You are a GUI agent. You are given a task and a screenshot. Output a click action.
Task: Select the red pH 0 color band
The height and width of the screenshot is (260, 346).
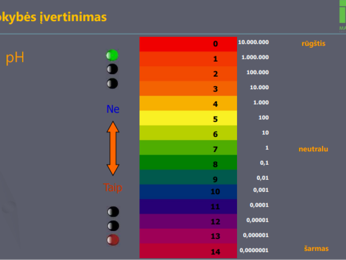point(188,44)
